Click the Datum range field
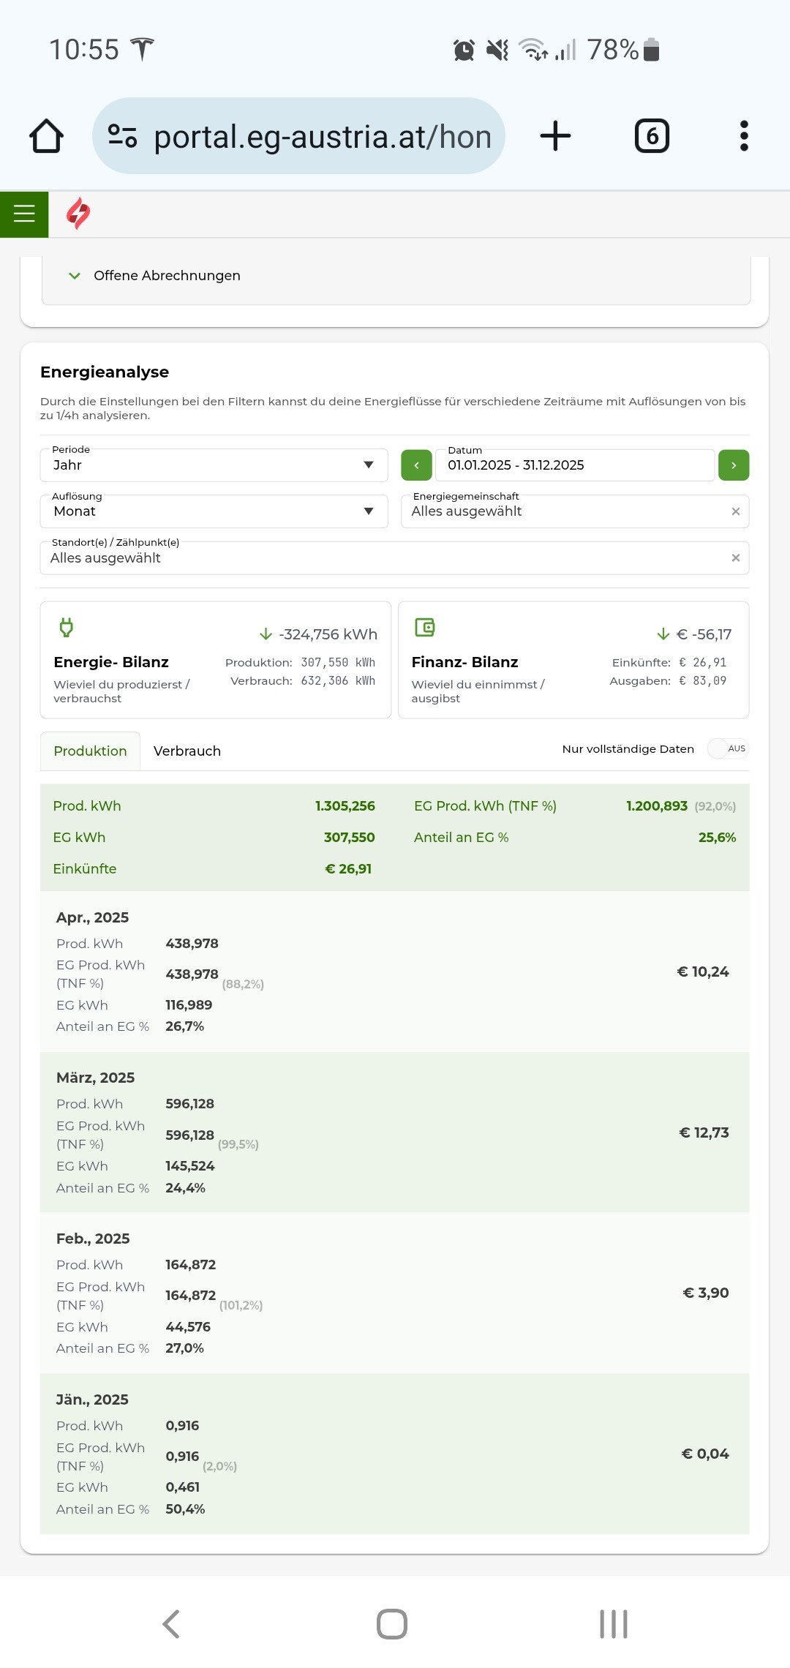Screen dimensions: 790x1668 pos(574,465)
